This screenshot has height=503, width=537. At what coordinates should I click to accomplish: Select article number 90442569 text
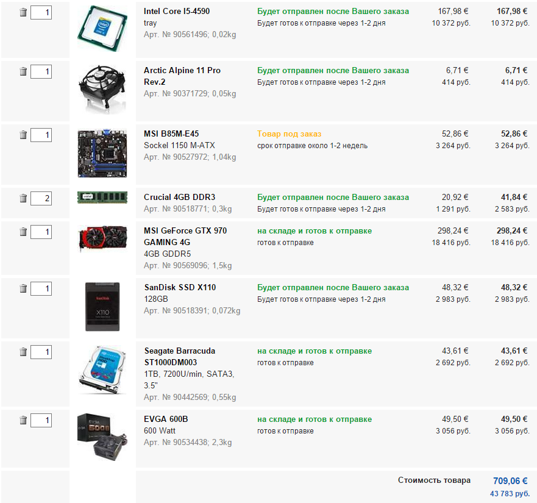[190, 397]
